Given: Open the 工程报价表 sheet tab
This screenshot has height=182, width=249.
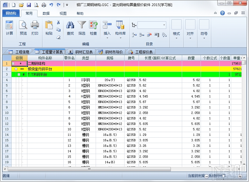Looking at the screenshot, I should pyautogui.click(x=140, y=52).
